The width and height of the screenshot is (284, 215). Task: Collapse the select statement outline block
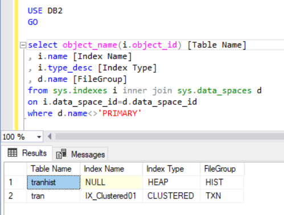coord(23,45)
